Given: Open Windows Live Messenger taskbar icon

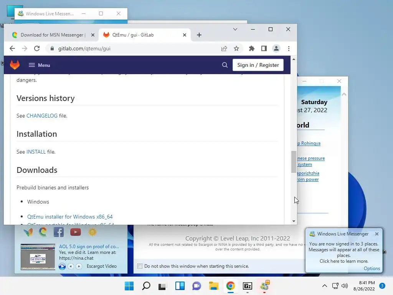Looking at the screenshot, I should pos(264,286).
